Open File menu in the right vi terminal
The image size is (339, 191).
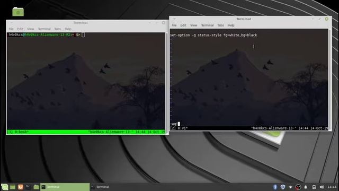click(x=174, y=25)
